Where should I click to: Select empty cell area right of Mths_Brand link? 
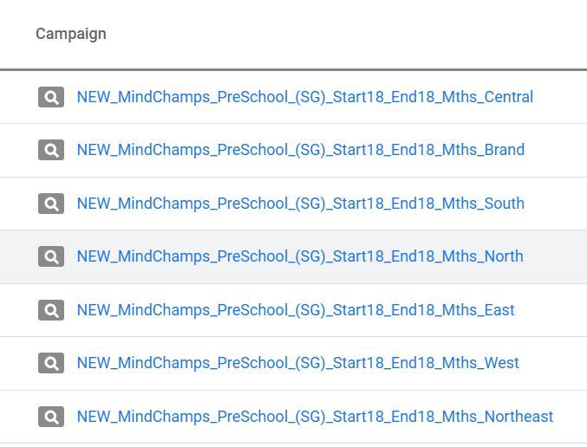556,150
